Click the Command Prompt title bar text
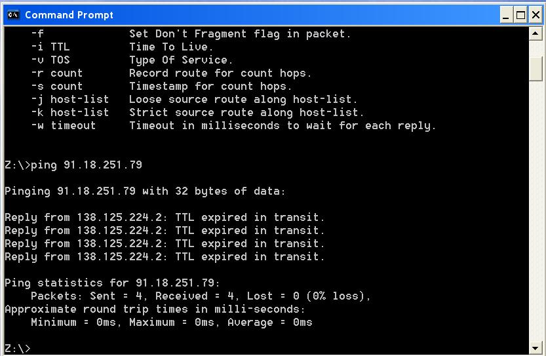Screen dimensions: 546x356 pos(69,15)
